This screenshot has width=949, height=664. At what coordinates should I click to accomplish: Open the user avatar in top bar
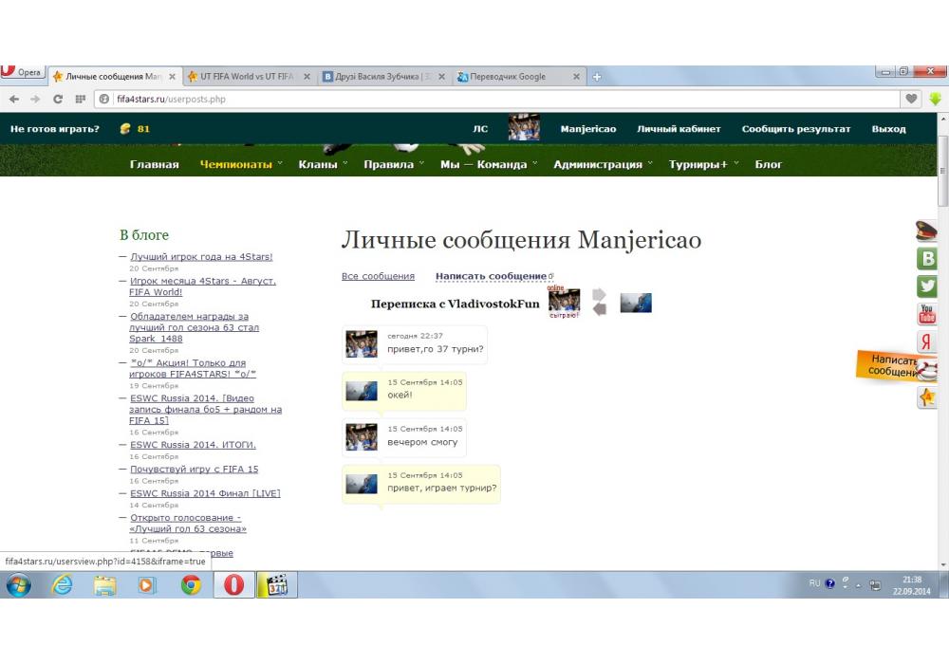pyautogui.click(x=524, y=128)
